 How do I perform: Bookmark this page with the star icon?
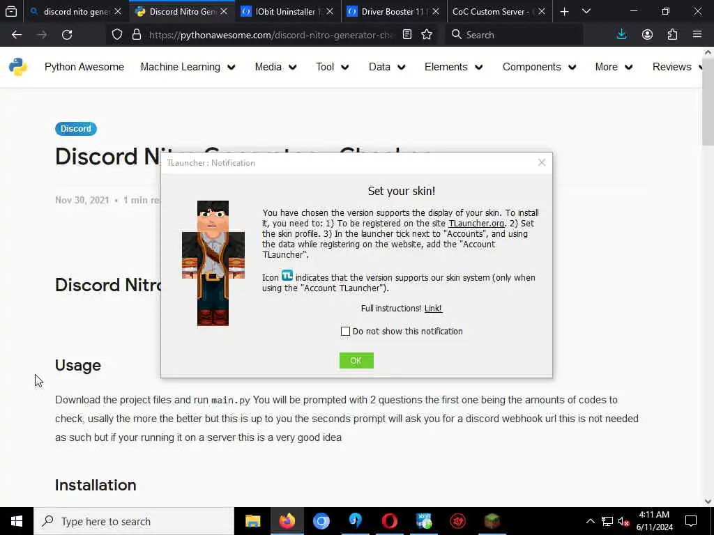[x=427, y=35]
